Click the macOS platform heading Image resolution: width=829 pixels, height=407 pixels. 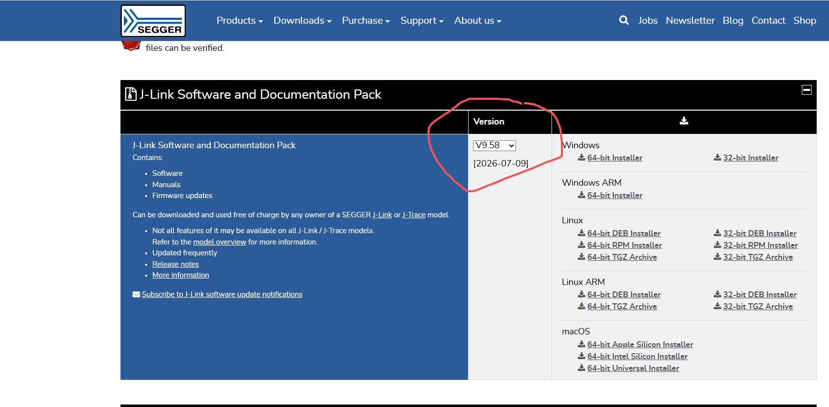click(576, 331)
